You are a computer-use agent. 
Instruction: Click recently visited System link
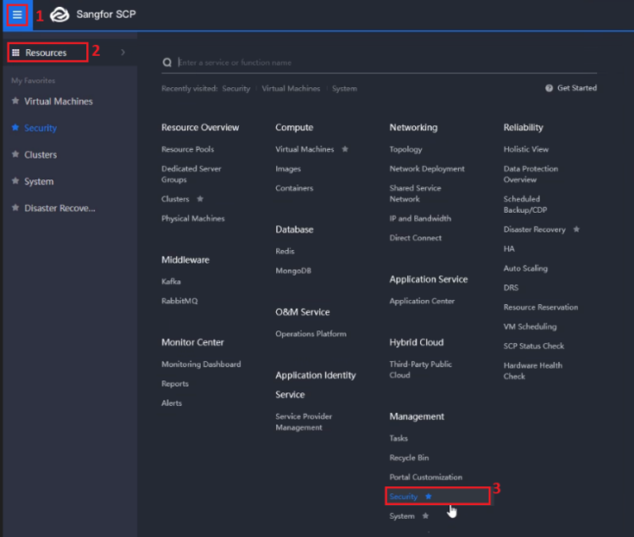[343, 89]
